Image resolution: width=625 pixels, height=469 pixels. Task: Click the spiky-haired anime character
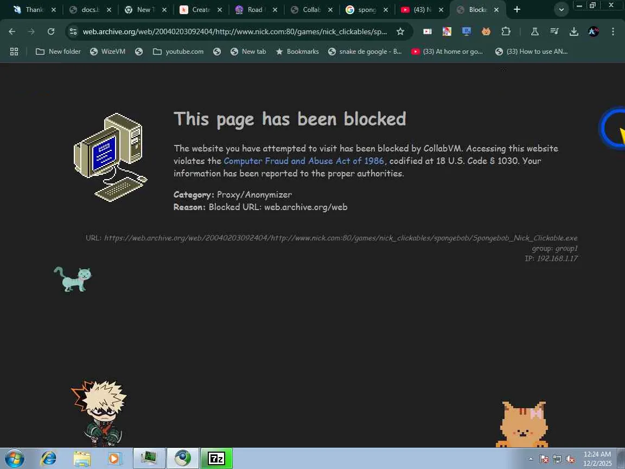[x=99, y=414]
